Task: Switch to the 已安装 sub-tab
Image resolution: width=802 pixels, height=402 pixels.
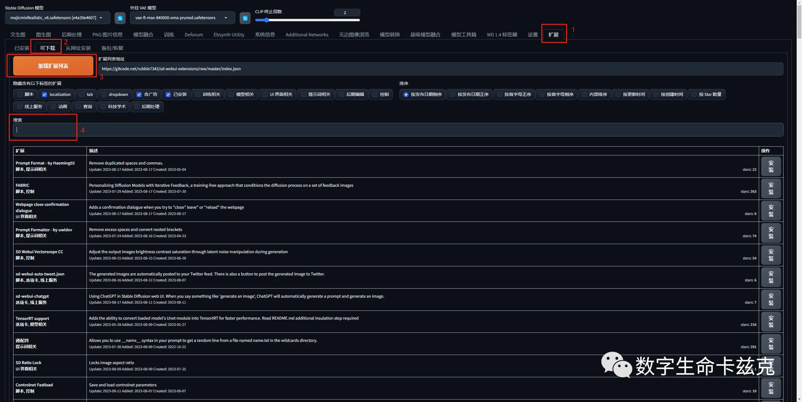Action: pyautogui.click(x=22, y=48)
